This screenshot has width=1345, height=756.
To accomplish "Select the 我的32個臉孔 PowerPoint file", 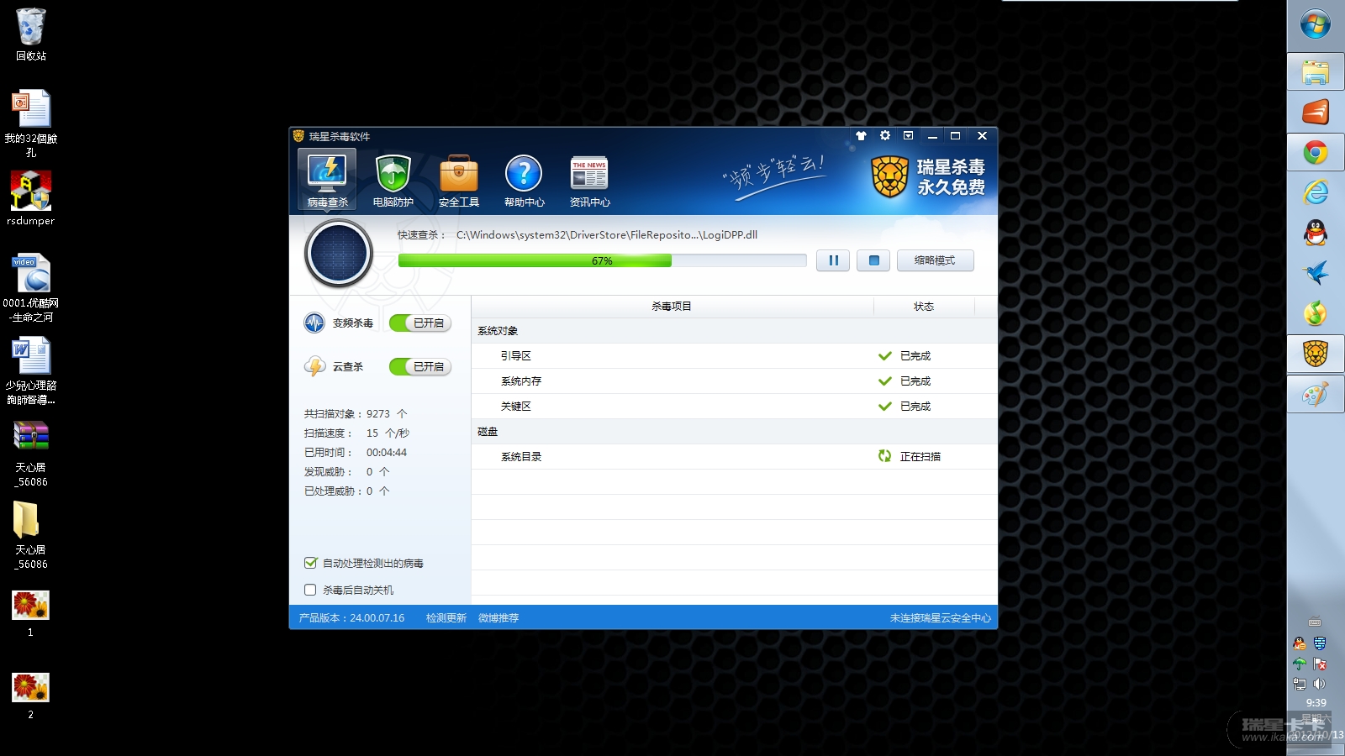I will [31, 123].
